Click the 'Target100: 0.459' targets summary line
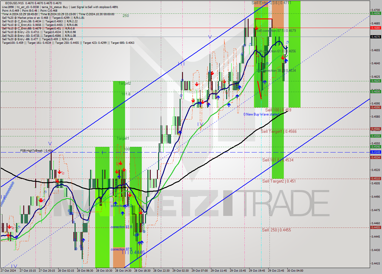Screen dimensions: 382x274 pos(68,43)
